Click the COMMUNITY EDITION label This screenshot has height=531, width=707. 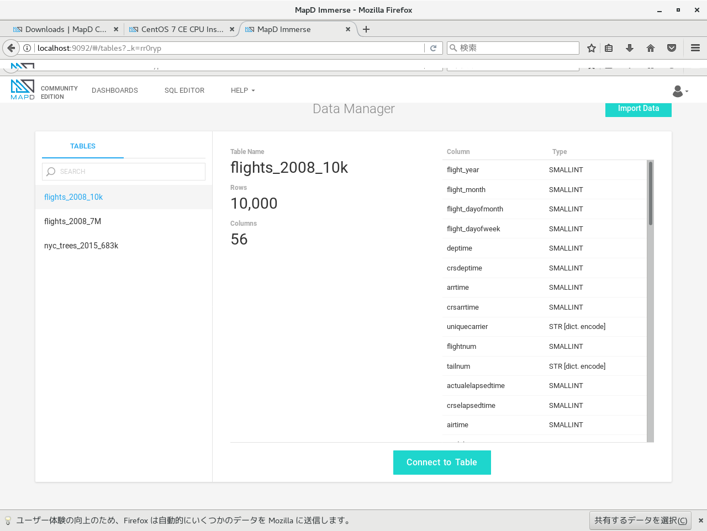[59, 92]
